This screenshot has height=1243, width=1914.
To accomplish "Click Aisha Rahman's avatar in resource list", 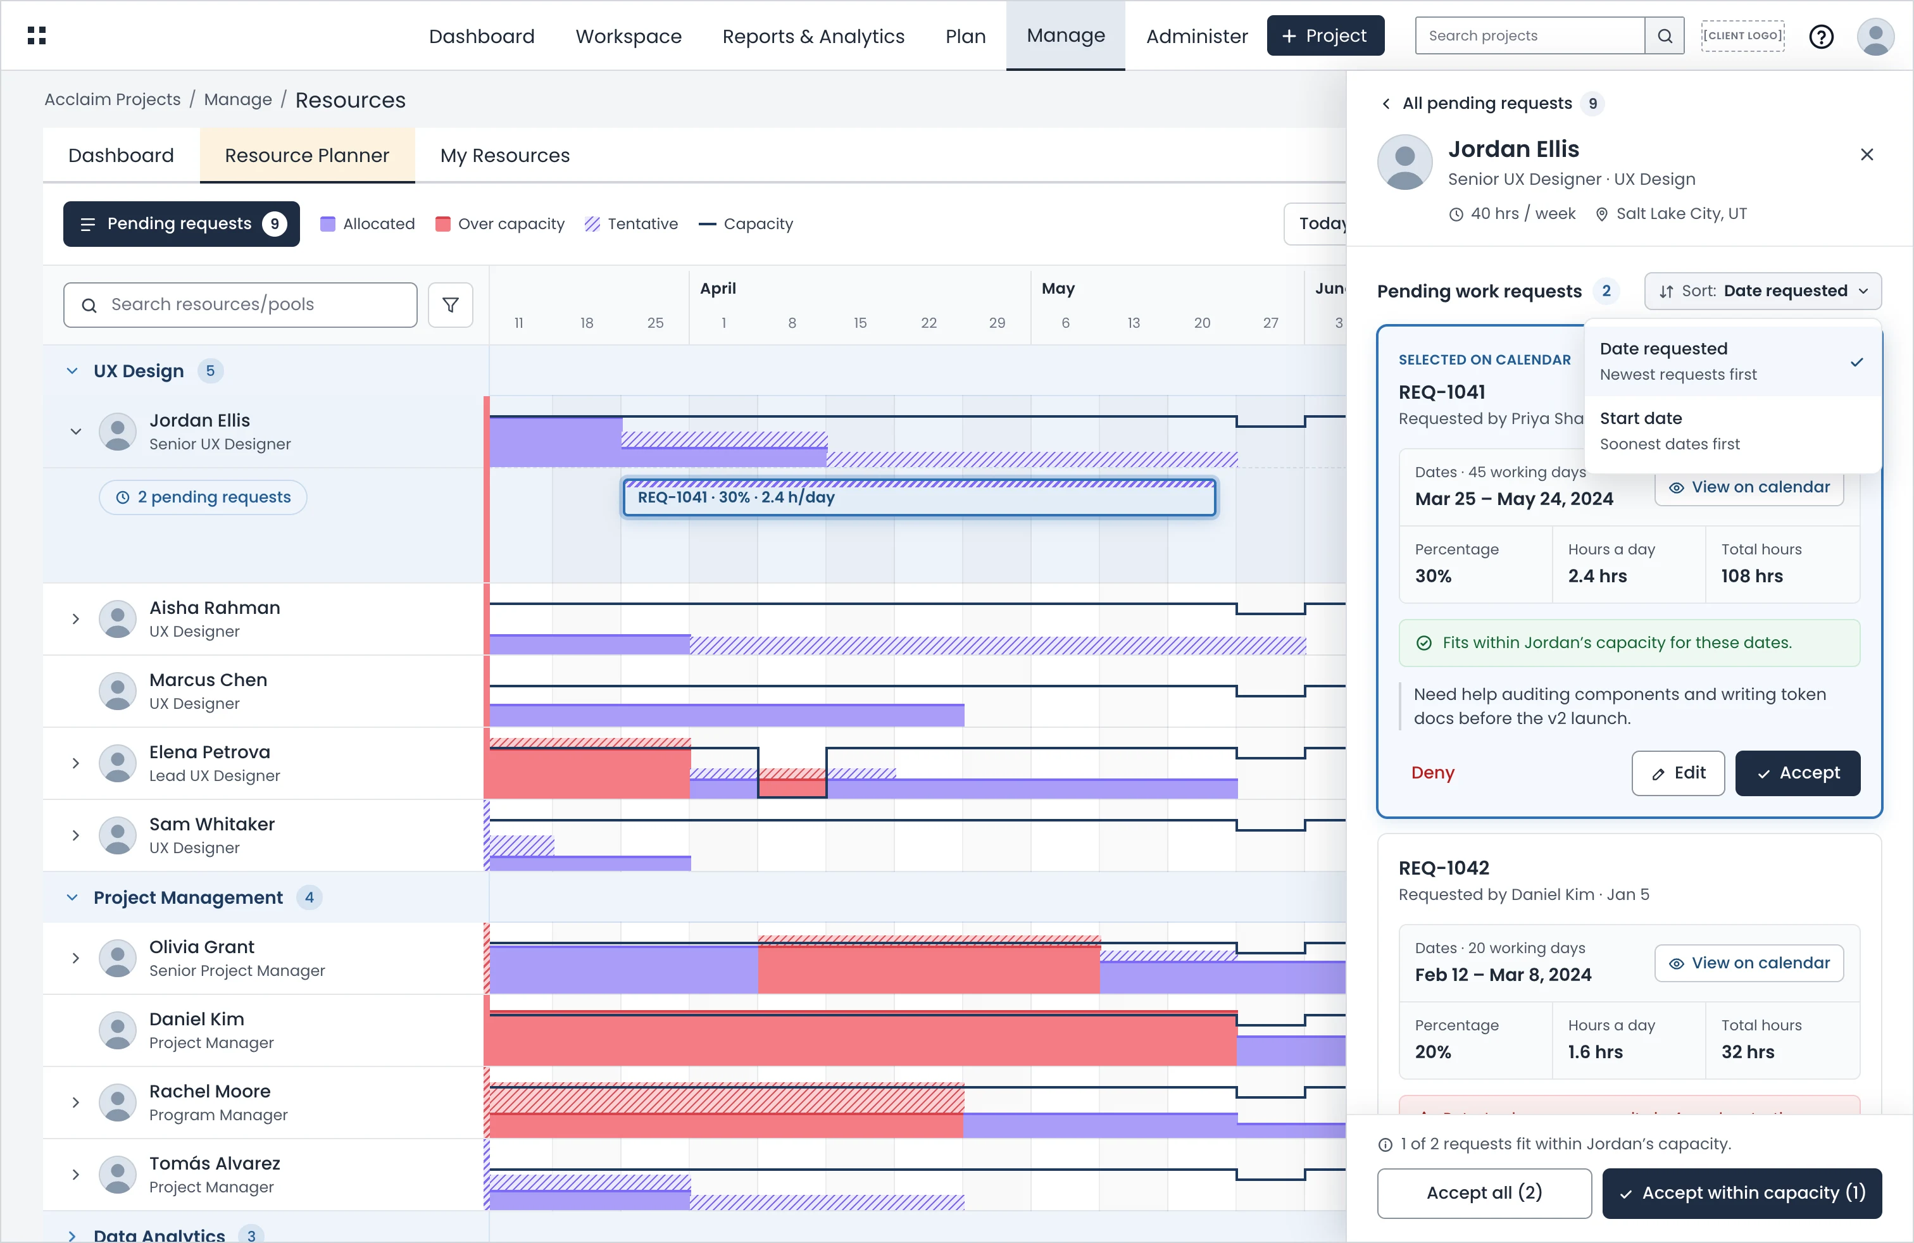I will coord(118,619).
